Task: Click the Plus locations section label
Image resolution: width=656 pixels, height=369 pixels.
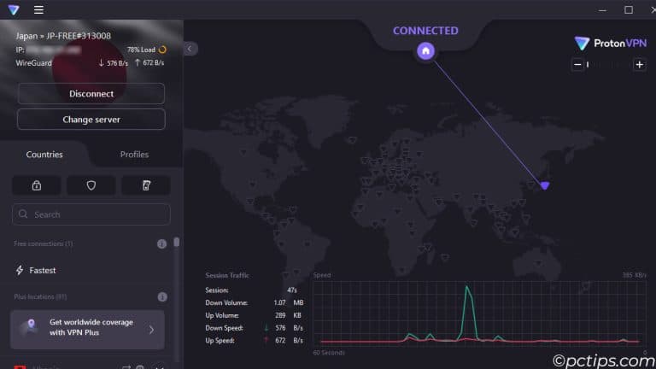Action: 40,296
